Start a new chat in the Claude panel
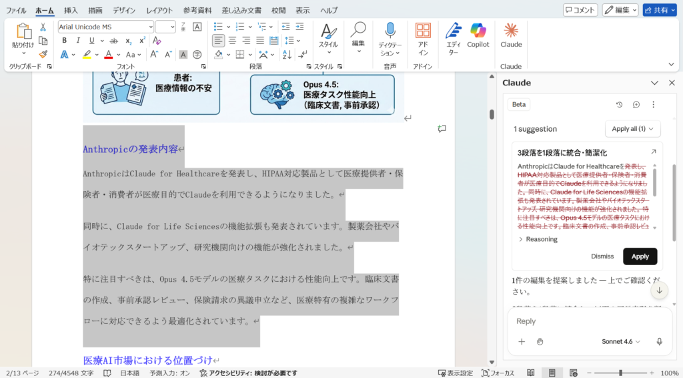Image resolution: width=683 pixels, height=378 pixels. pos(636,105)
